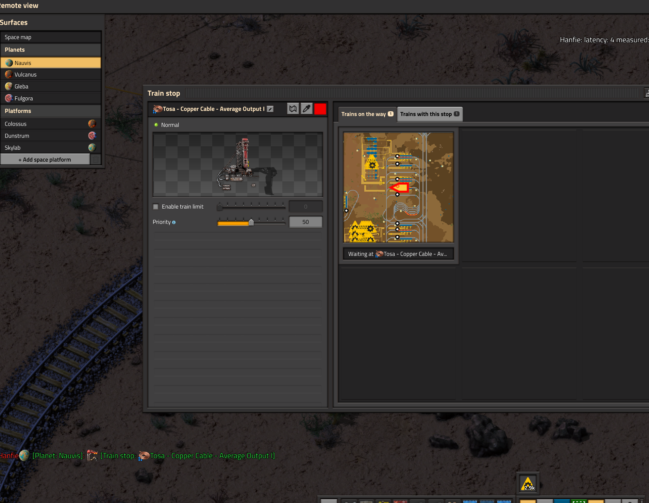This screenshot has width=649, height=503.
Task: Select the Nauvis planet
Action: tap(51, 63)
